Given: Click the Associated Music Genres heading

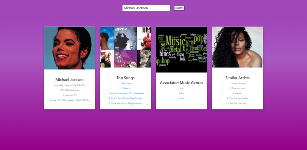Looking at the screenshot, I should 182,83.
